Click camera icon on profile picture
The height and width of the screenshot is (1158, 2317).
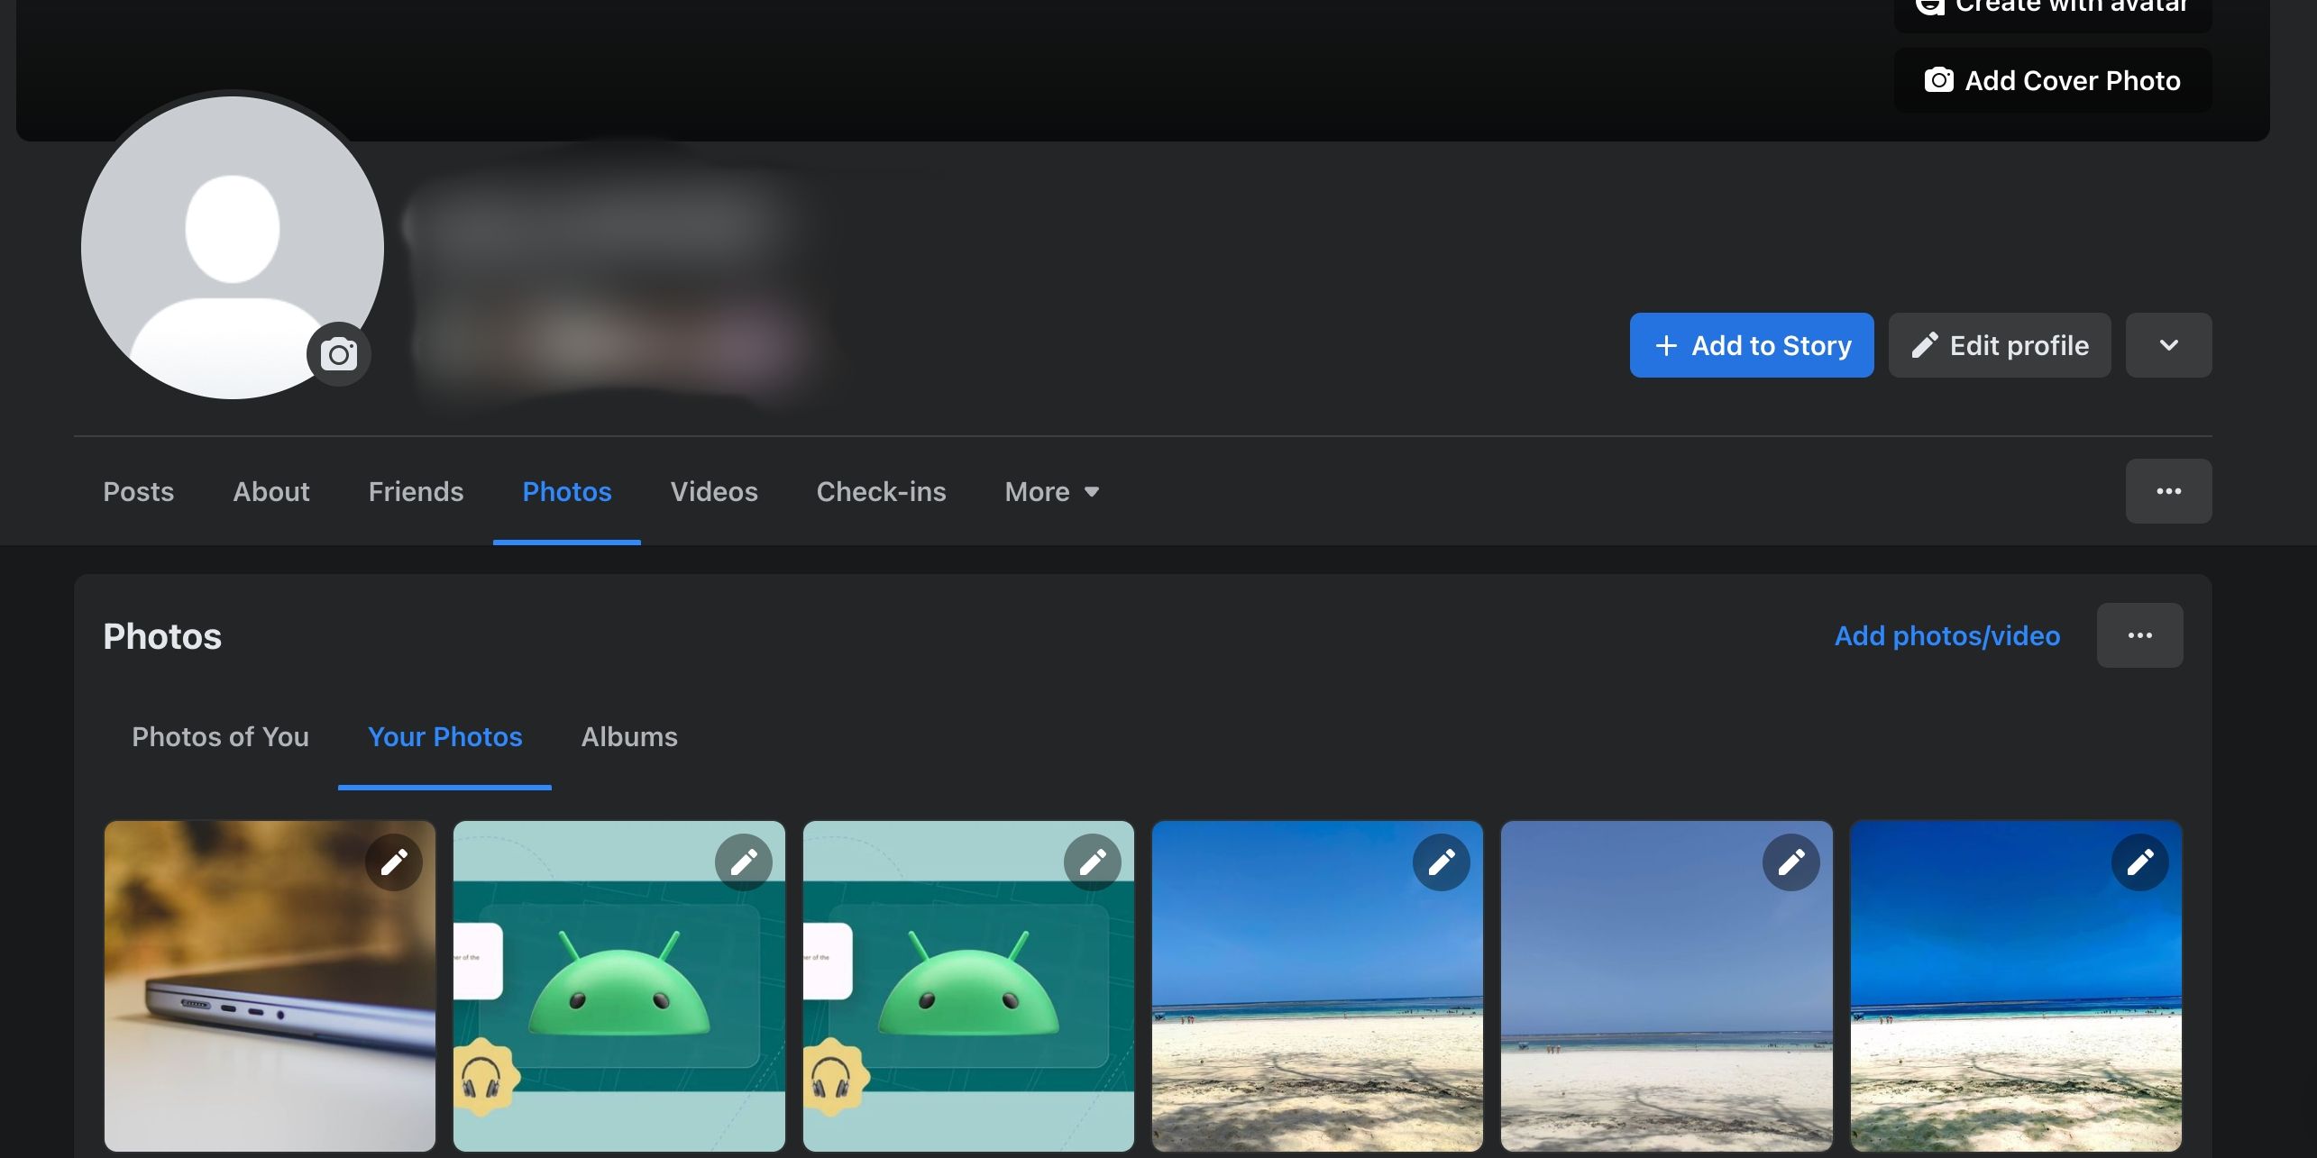339,354
